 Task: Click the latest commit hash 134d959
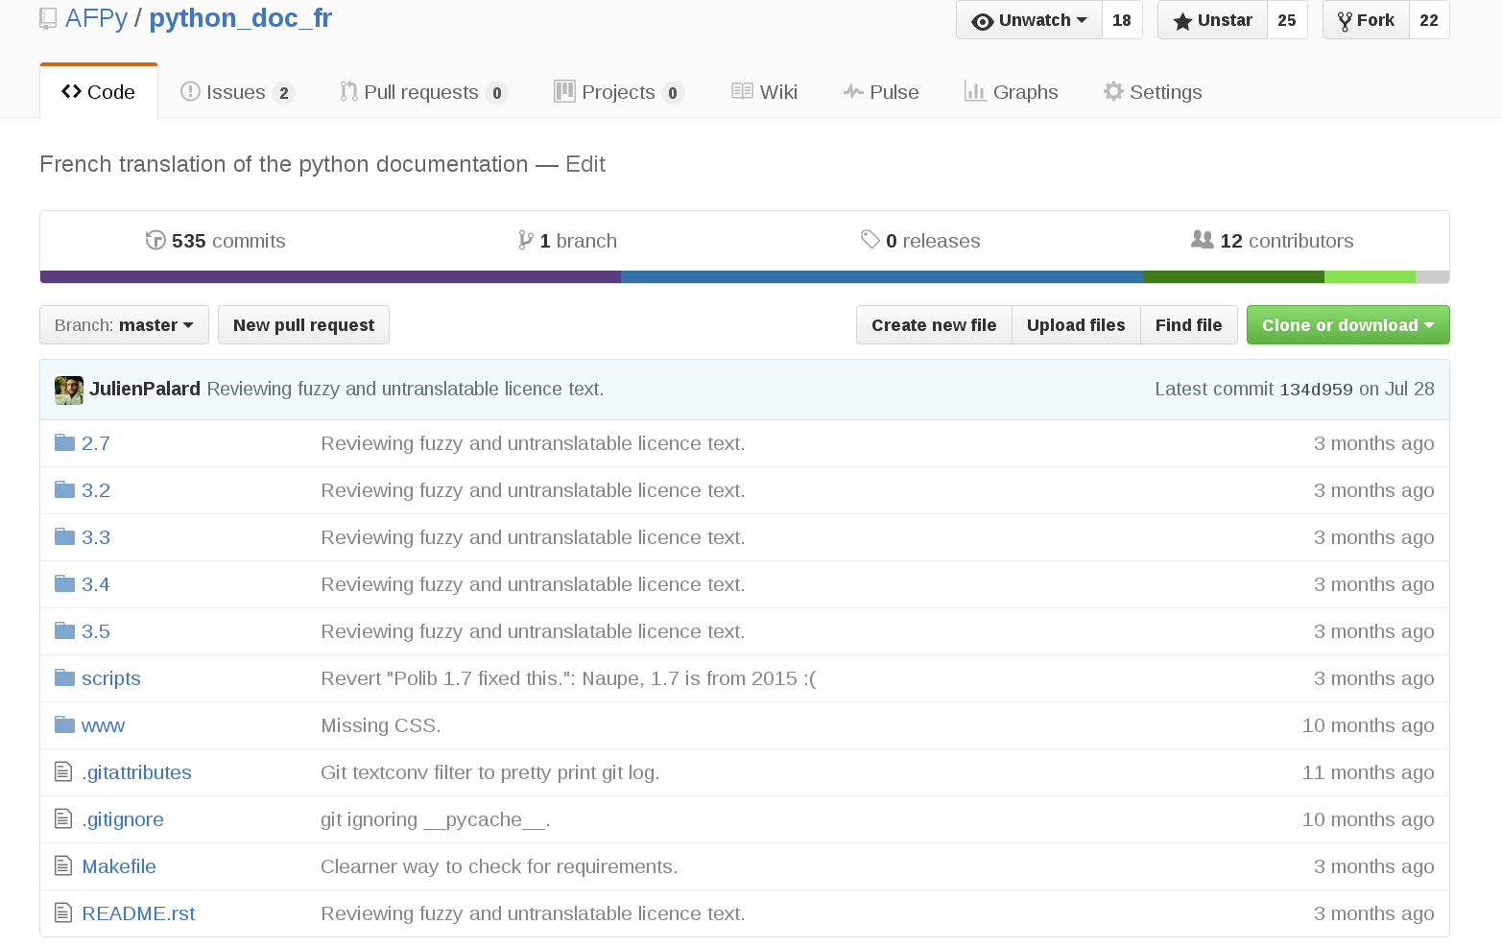(1316, 390)
